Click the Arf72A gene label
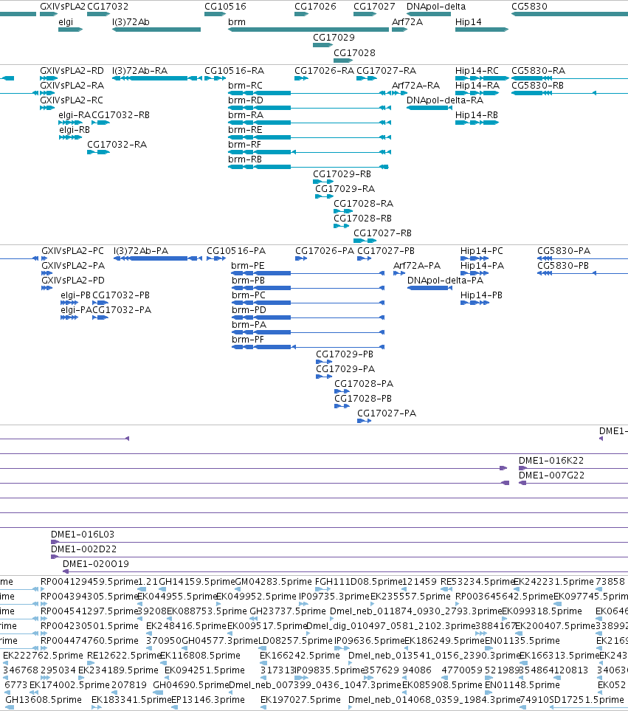Screen dimensions: 628x711 407,21
